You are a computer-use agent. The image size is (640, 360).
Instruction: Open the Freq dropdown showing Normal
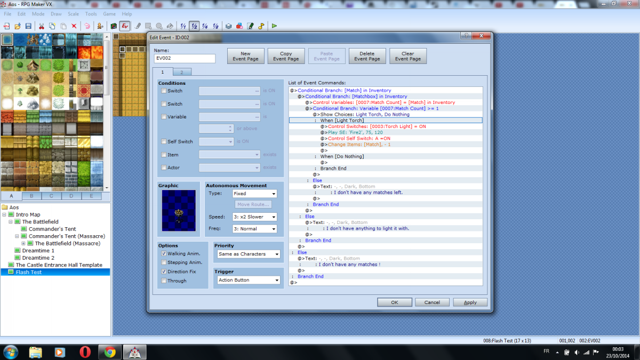(x=254, y=229)
